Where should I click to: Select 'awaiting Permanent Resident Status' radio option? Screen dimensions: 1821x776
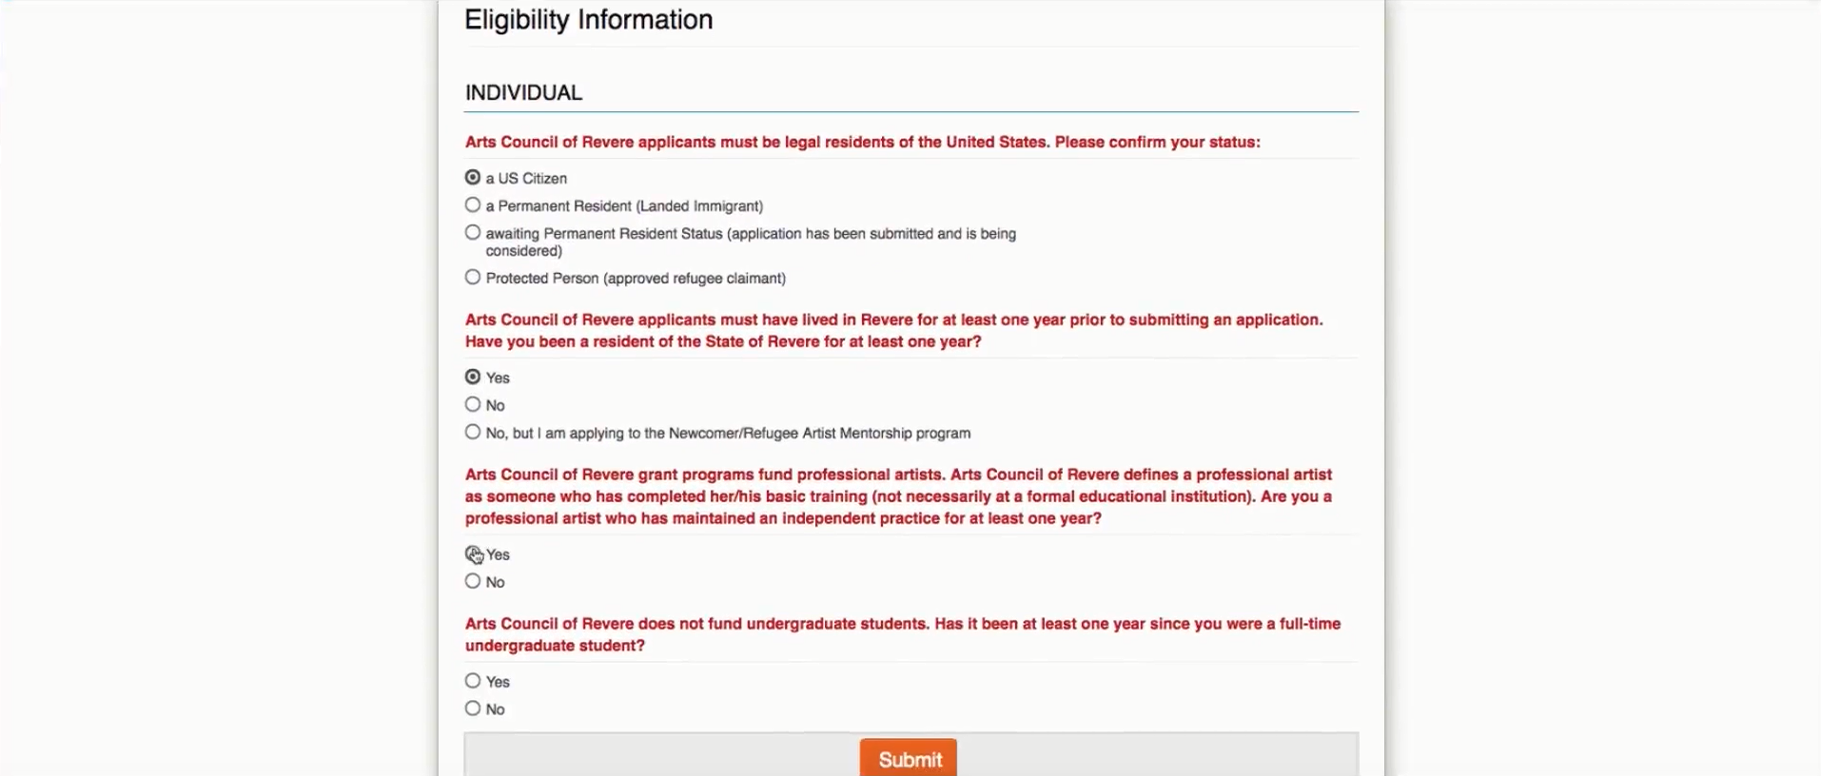coord(473,233)
